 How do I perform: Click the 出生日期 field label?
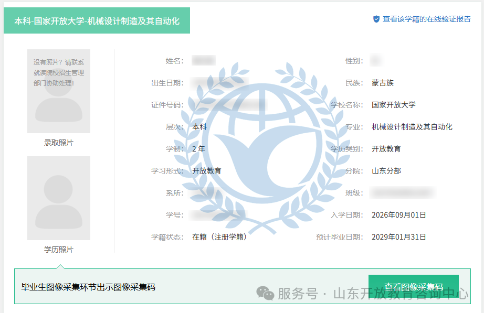(167, 83)
